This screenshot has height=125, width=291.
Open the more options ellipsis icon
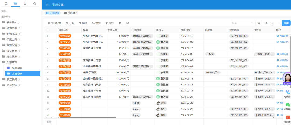277,23
